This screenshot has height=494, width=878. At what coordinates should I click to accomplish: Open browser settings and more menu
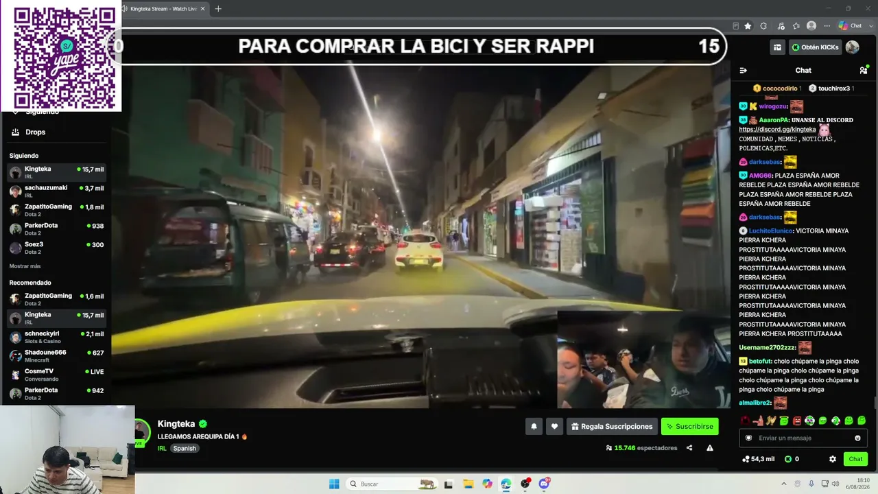tap(827, 26)
